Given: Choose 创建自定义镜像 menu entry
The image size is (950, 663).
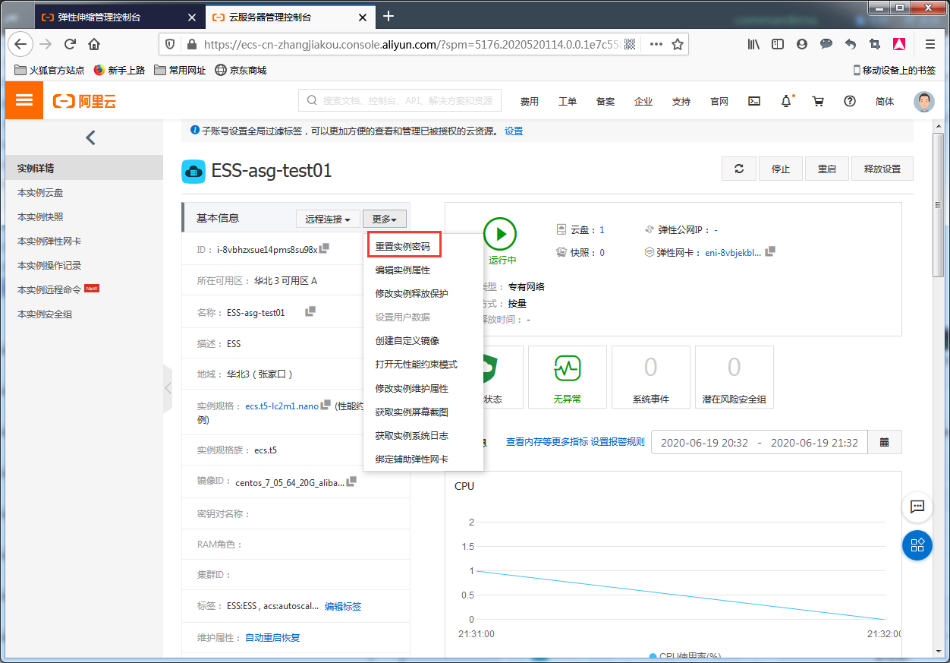Looking at the screenshot, I should click(x=407, y=341).
